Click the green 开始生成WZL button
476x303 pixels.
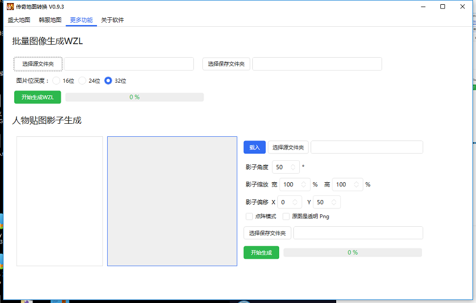pyautogui.click(x=37, y=97)
